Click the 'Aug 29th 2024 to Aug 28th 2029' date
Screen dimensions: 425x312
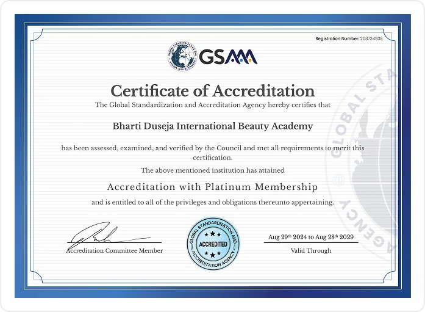pyautogui.click(x=311, y=237)
